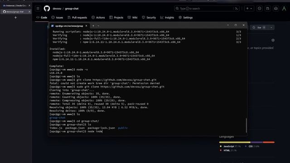290x163 pixels.
Task: Click 'Cloning into 'group-chat'...' terminal line
Action: (72, 90)
